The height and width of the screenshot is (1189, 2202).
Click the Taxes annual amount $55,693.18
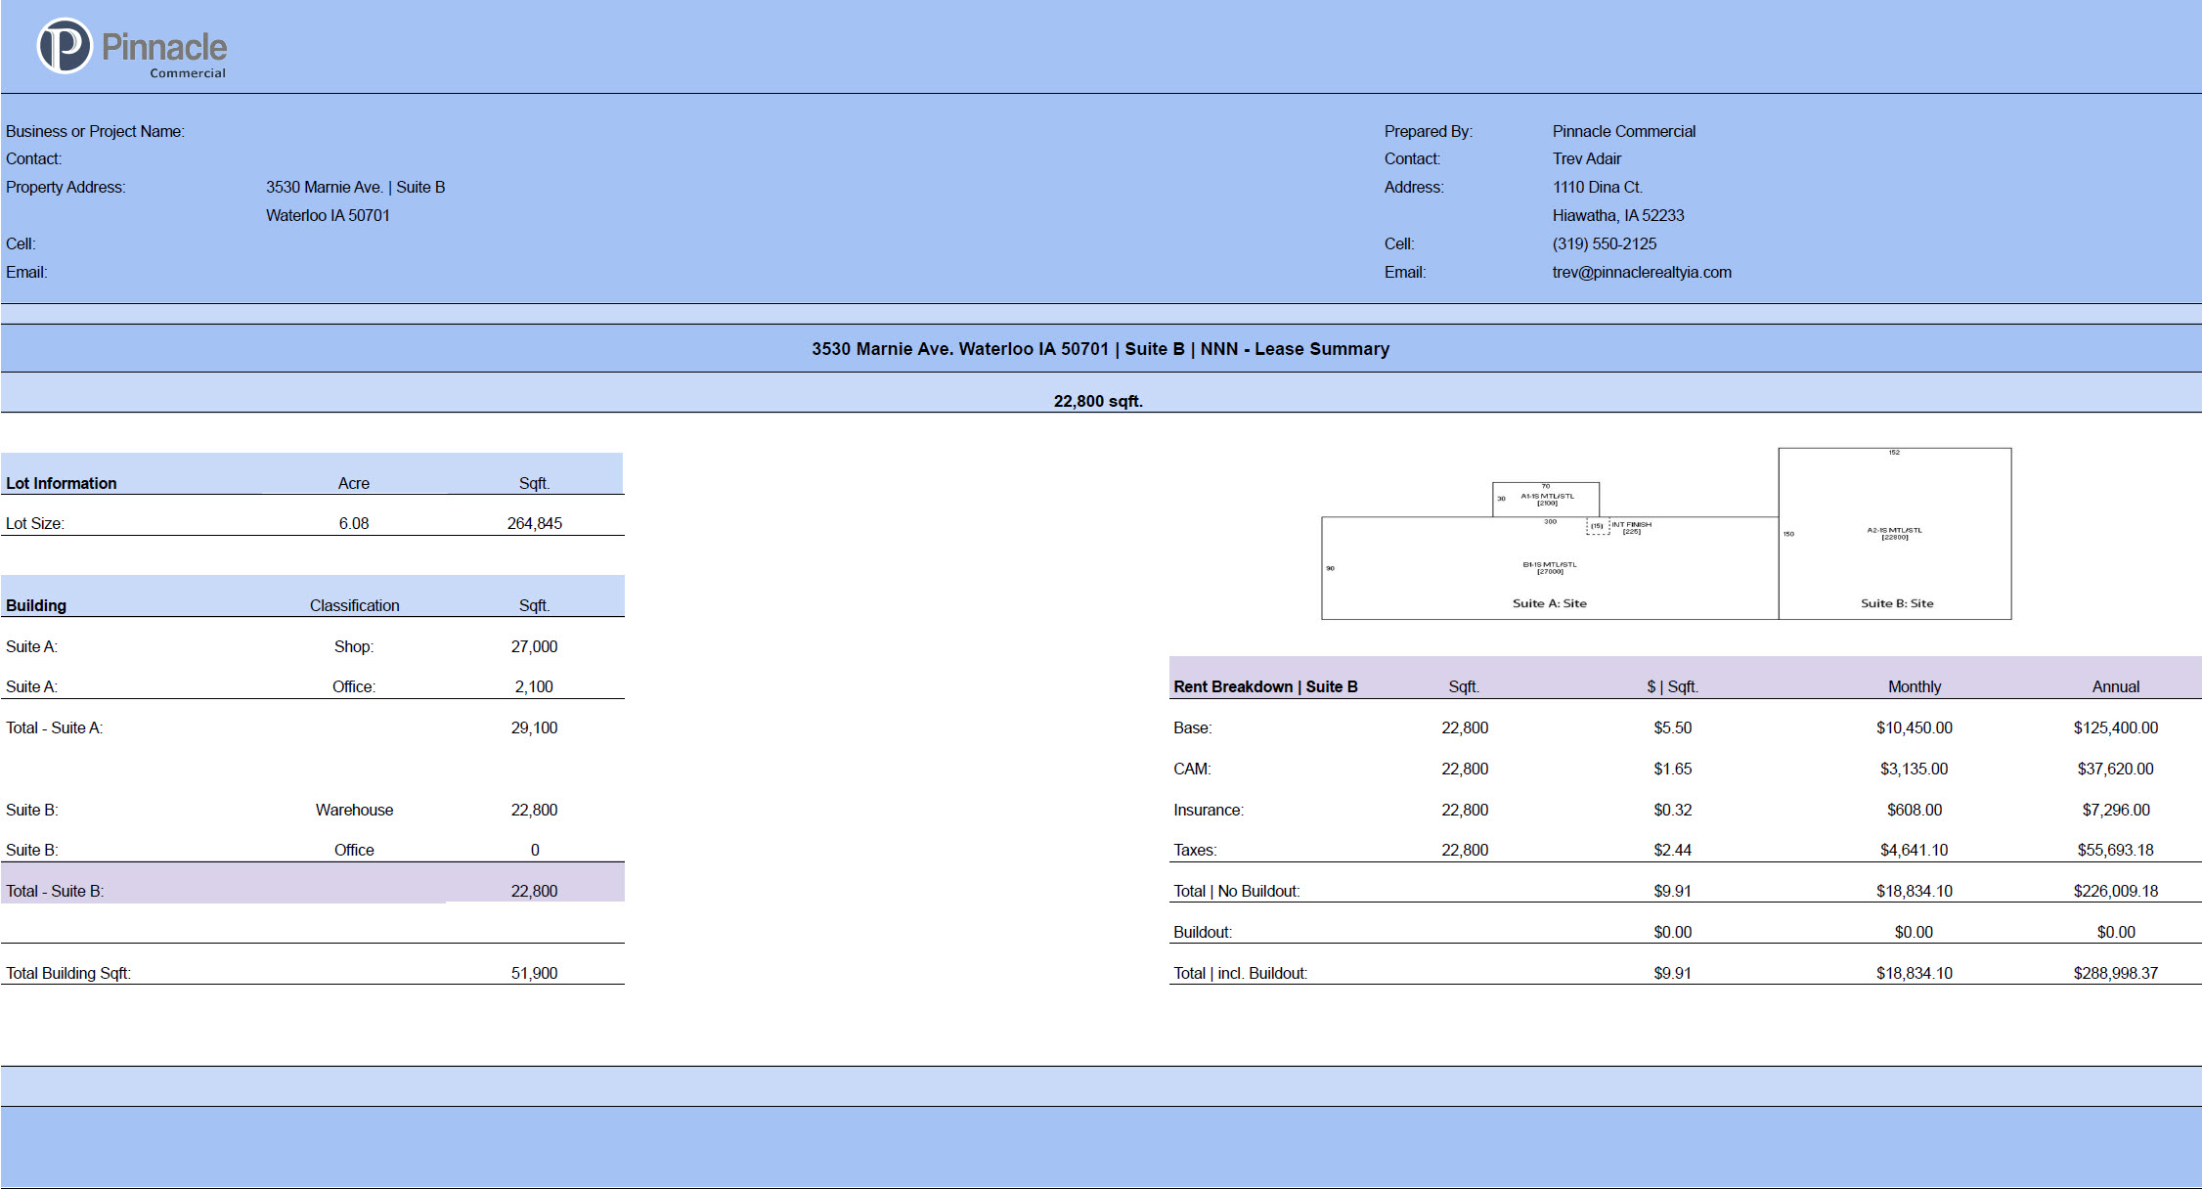2116,850
